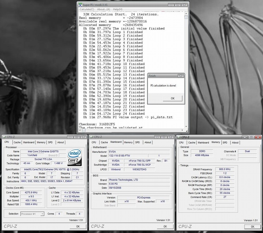The width and height of the screenshot is (263, 233).
Task: Switch to Mainboard tab in left CPU-Z window
Action: coord(29,142)
